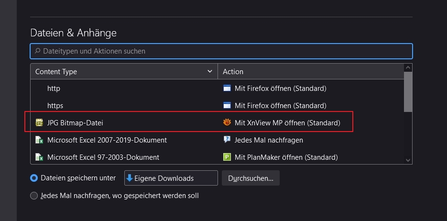Click the Action column header
Viewport: 447px width, 221px height.
pyautogui.click(x=311, y=71)
